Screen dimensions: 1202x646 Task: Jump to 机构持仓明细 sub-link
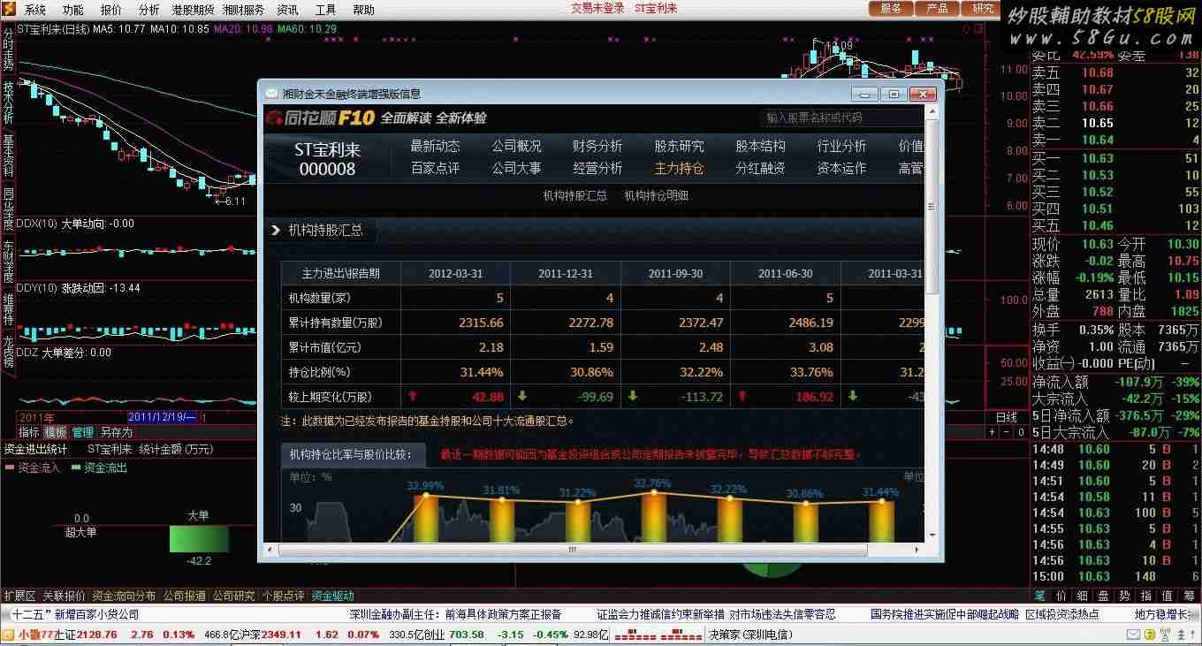[x=656, y=196]
